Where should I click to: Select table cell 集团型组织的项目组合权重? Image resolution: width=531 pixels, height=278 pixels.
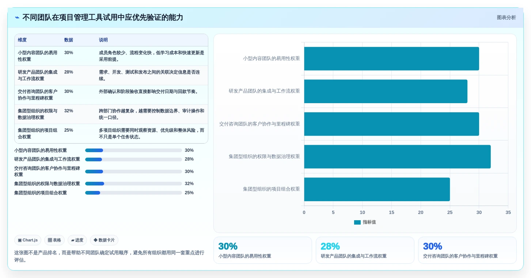pos(38,134)
